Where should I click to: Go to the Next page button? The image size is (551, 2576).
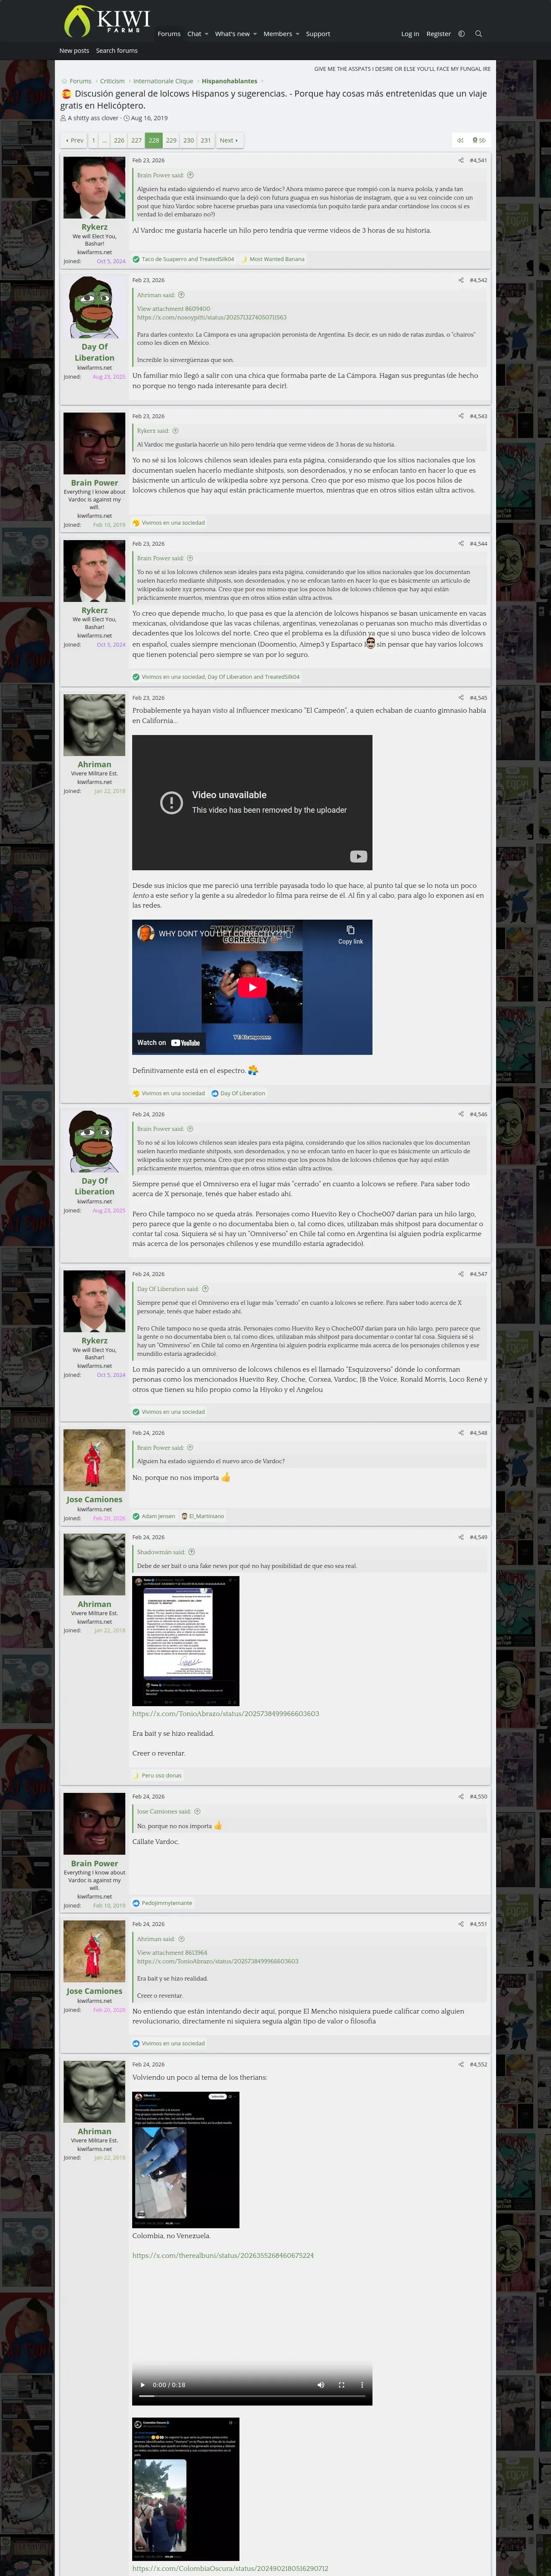point(229,141)
